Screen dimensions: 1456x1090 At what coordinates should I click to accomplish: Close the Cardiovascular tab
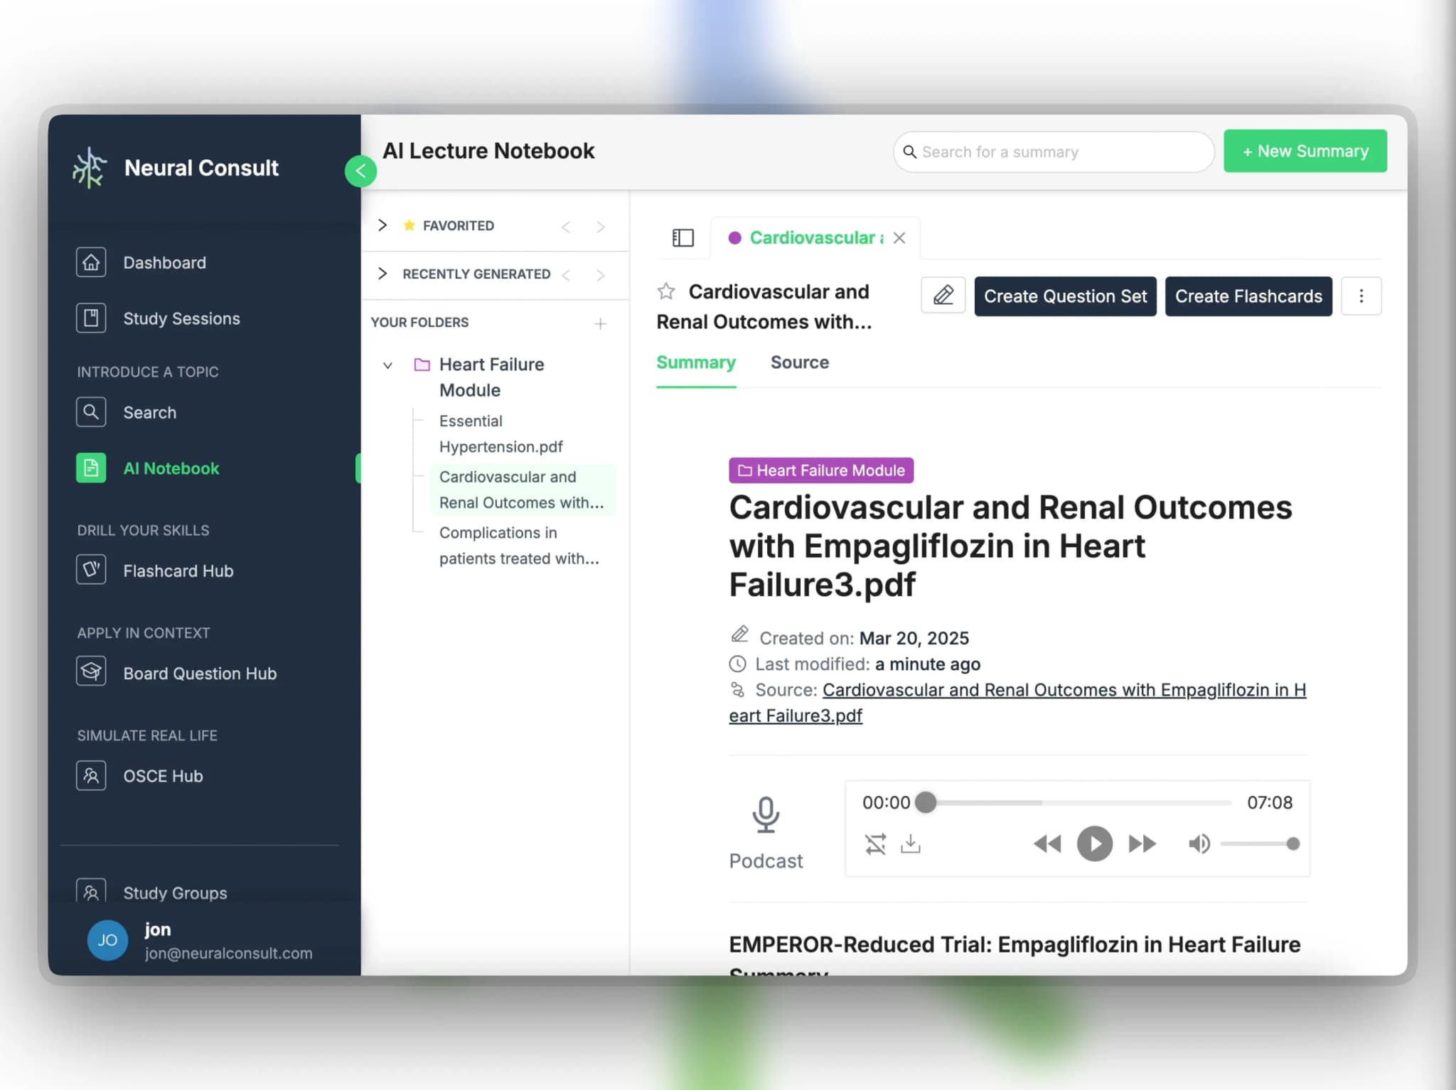point(899,237)
